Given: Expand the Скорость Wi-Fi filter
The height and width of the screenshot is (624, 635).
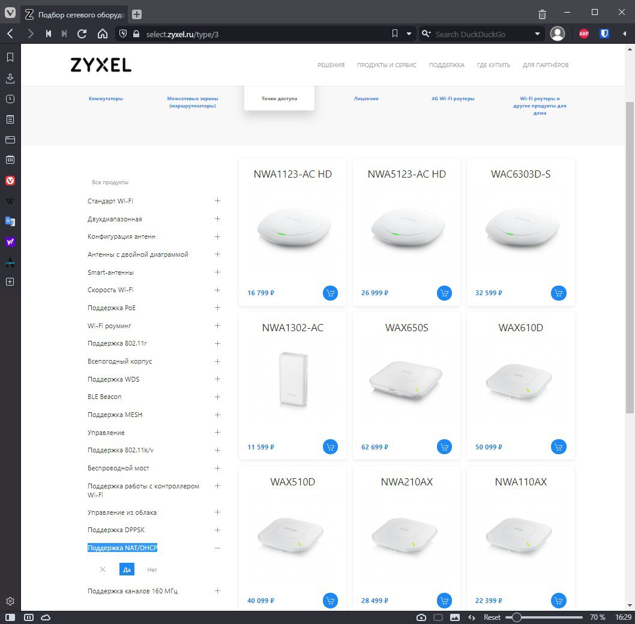Looking at the screenshot, I should [217, 290].
